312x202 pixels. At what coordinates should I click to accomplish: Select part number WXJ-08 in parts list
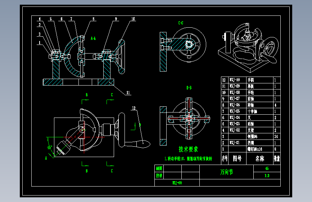click(235, 92)
